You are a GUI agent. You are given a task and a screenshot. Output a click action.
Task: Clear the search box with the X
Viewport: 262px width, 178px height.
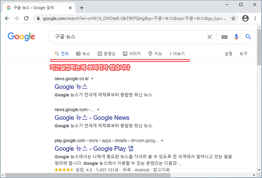tap(209, 37)
